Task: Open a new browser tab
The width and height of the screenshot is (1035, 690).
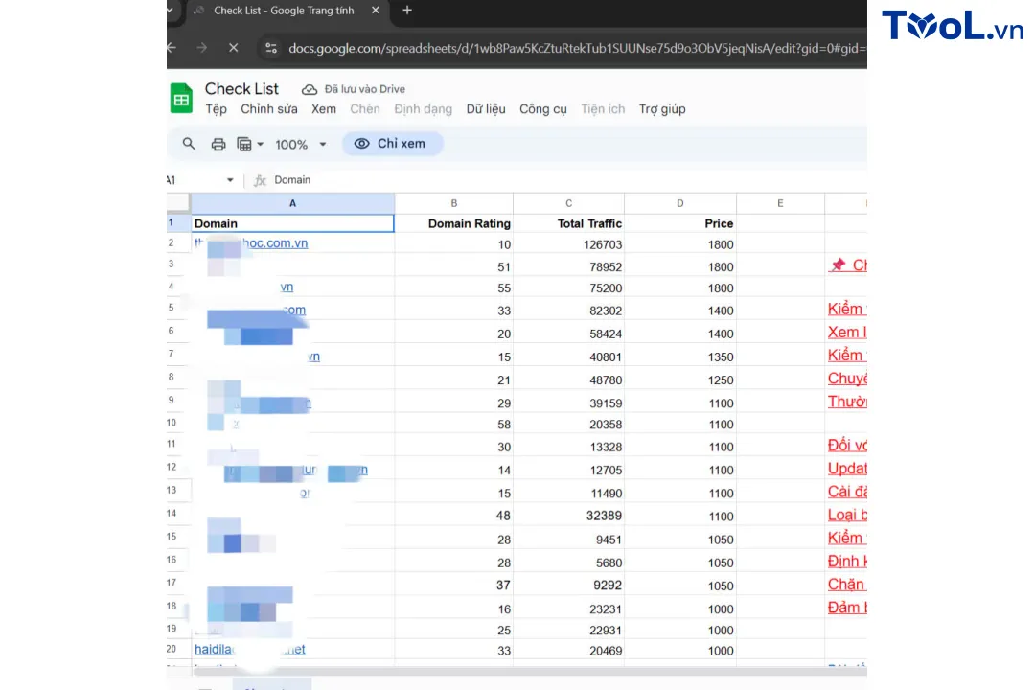Action: point(407,11)
